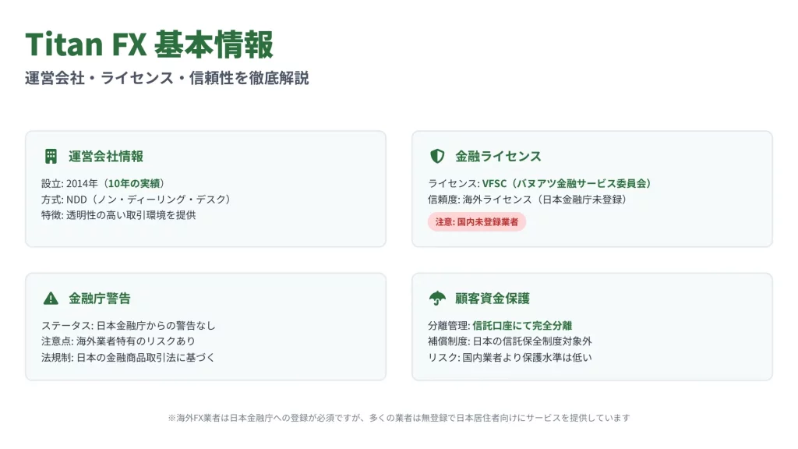Select the 顧客資金保護 card heading
This screenshot has width=798, height=449.
pyautogui.click(x=493, y=299)
